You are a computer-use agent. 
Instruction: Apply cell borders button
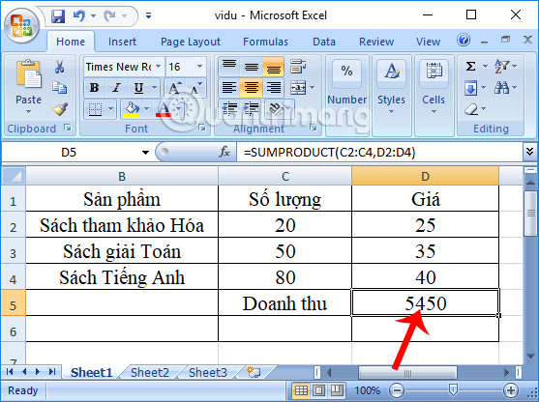click(95, 109)
